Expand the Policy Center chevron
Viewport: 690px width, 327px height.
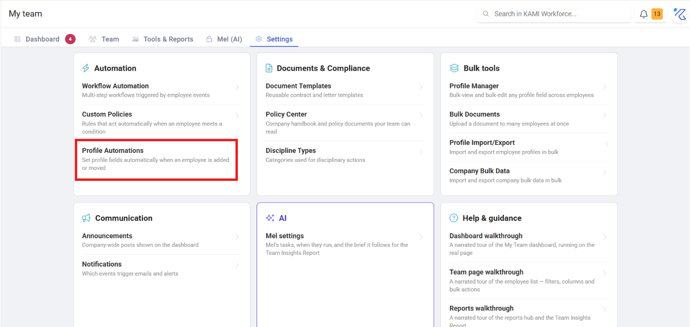[421, 116]
